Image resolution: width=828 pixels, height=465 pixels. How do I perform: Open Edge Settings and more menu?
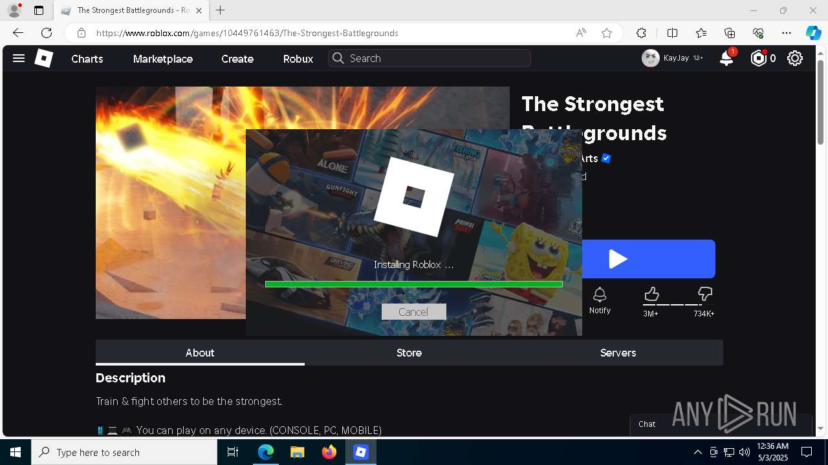787,33
